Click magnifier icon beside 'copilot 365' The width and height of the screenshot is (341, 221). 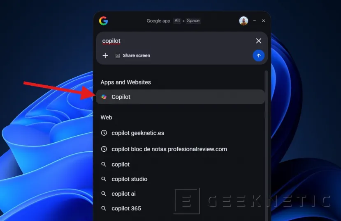tap(104, 208)
